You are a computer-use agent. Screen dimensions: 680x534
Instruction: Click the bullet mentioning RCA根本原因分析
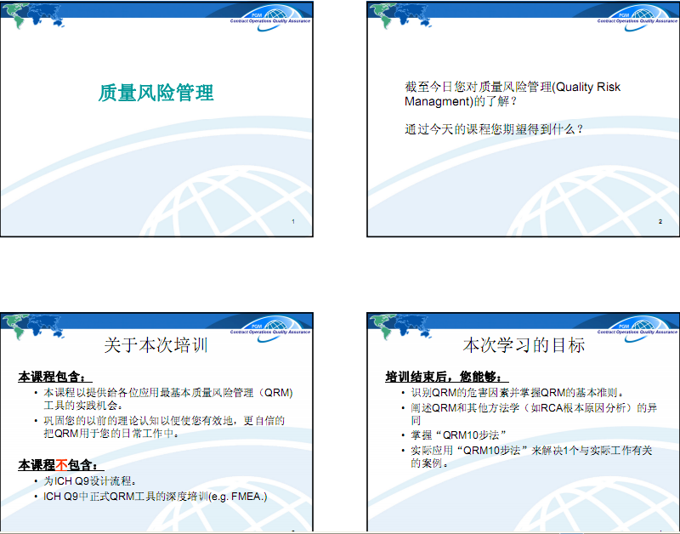click(x=534, y=414)
